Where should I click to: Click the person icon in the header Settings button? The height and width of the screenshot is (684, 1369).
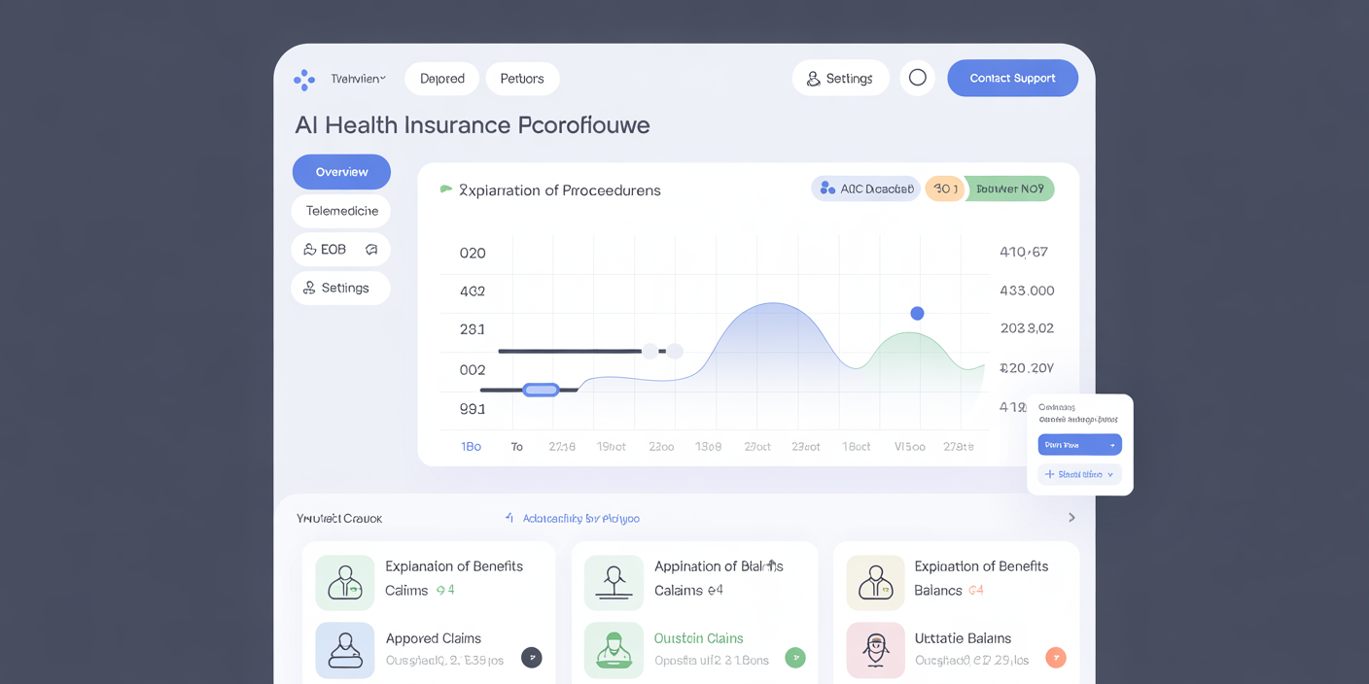(814, 79)
